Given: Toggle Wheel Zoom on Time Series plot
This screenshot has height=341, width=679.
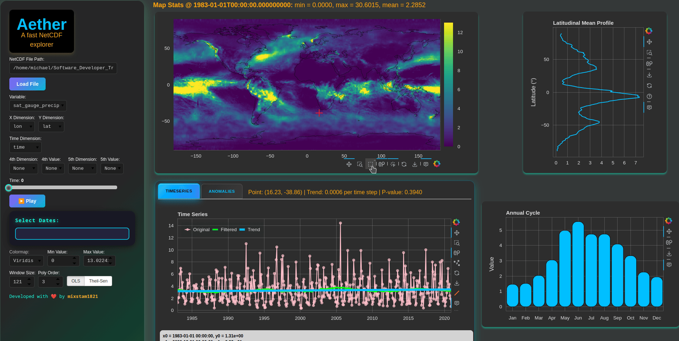Looking at the screenshot, I should (457, 253).
